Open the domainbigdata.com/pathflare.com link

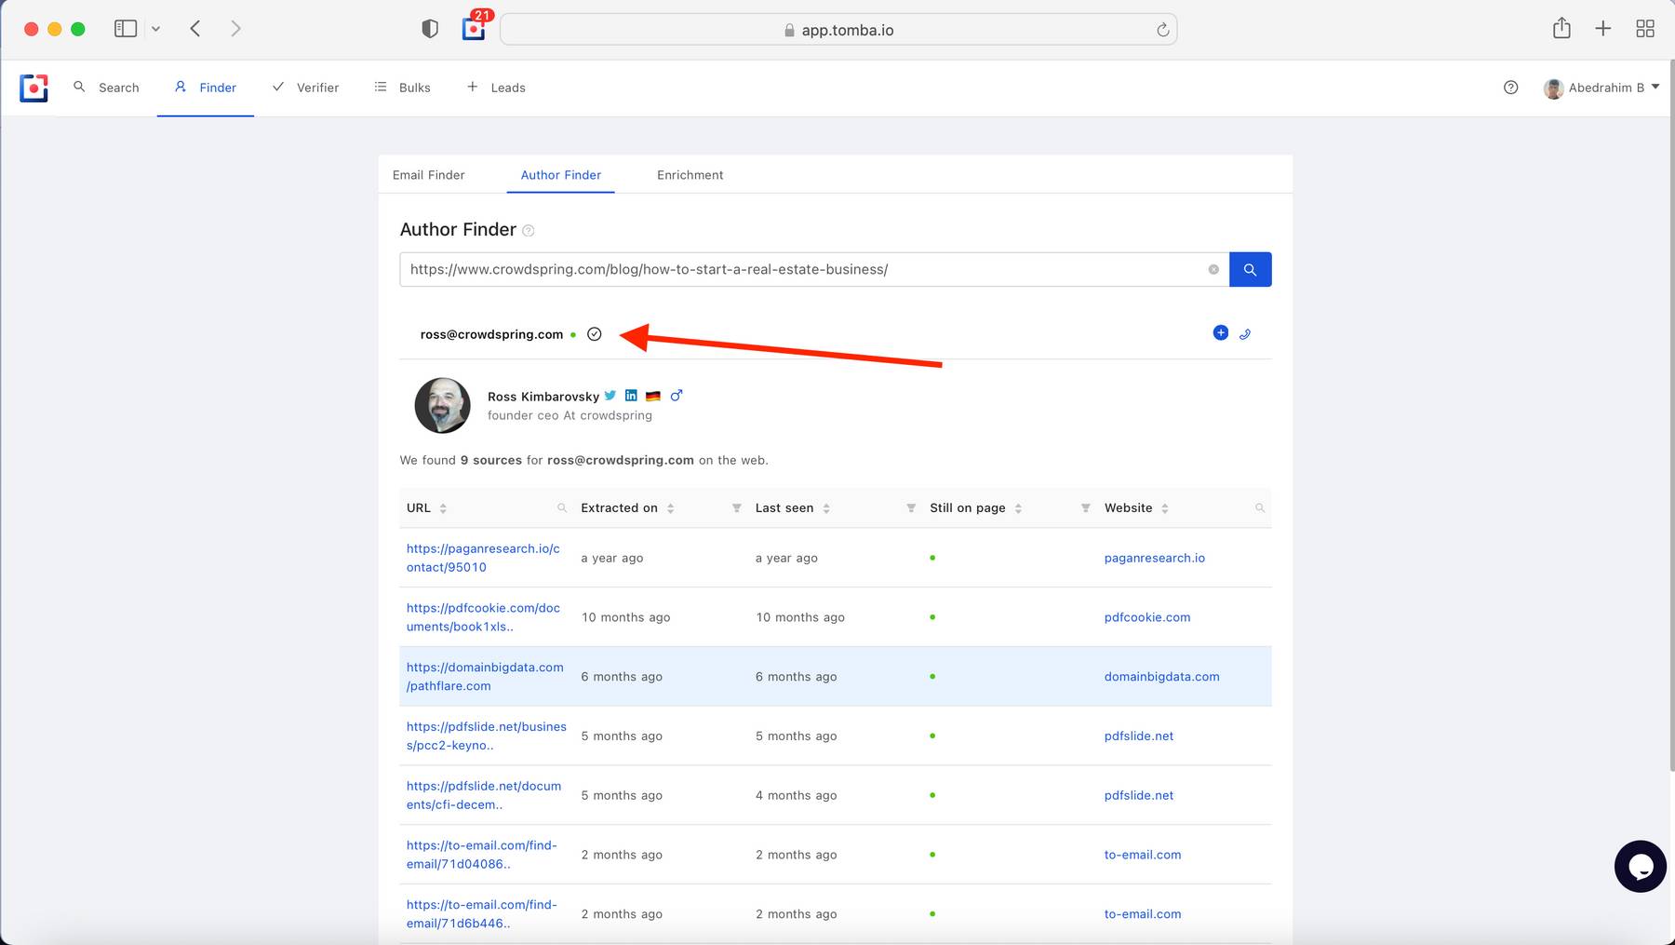tap(485, 677)
